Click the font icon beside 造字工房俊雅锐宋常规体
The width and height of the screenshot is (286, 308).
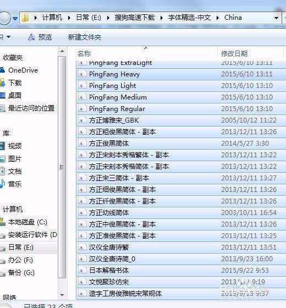pyautogui.click(x=82, y=294)
